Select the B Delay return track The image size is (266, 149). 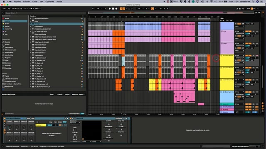(x=227, y=110)
